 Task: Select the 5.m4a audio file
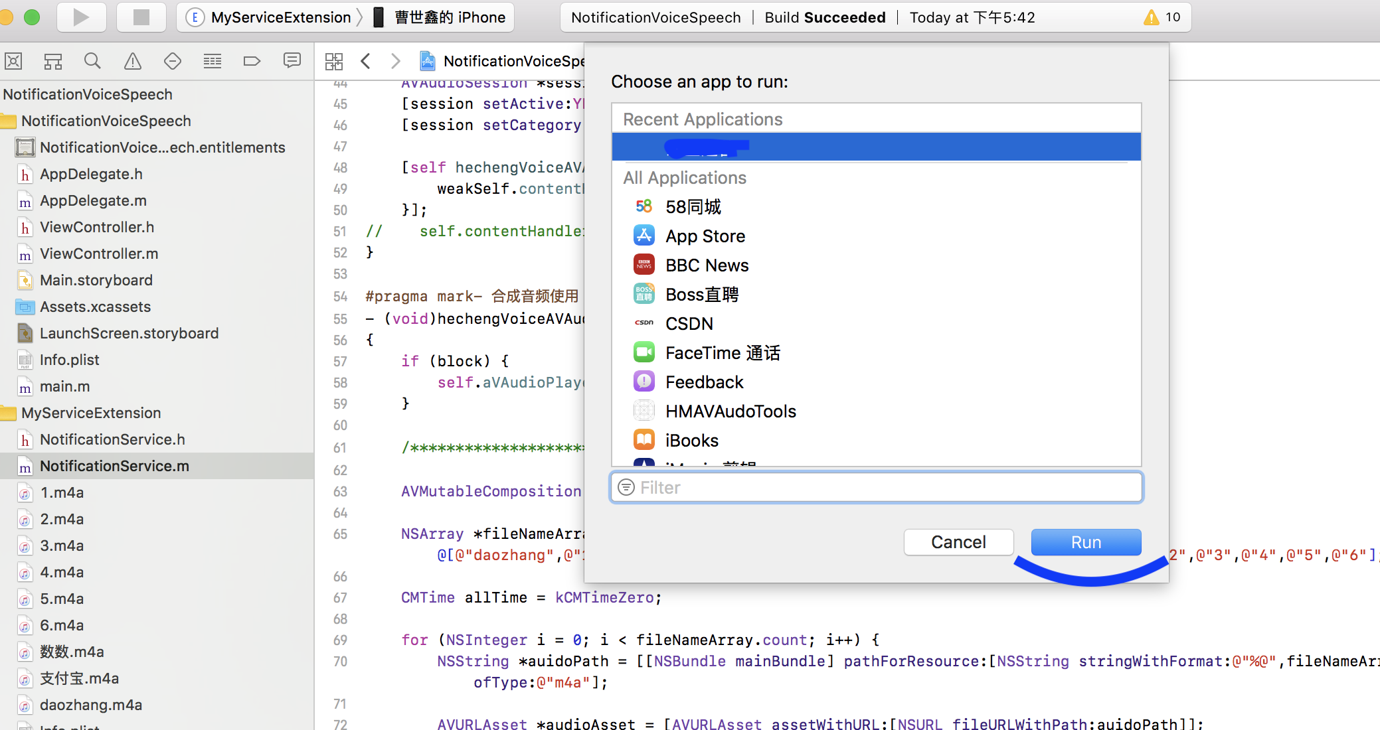[x=62, y=599]
